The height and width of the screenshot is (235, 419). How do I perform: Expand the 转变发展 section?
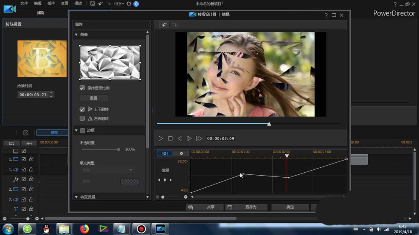(76, 197)
